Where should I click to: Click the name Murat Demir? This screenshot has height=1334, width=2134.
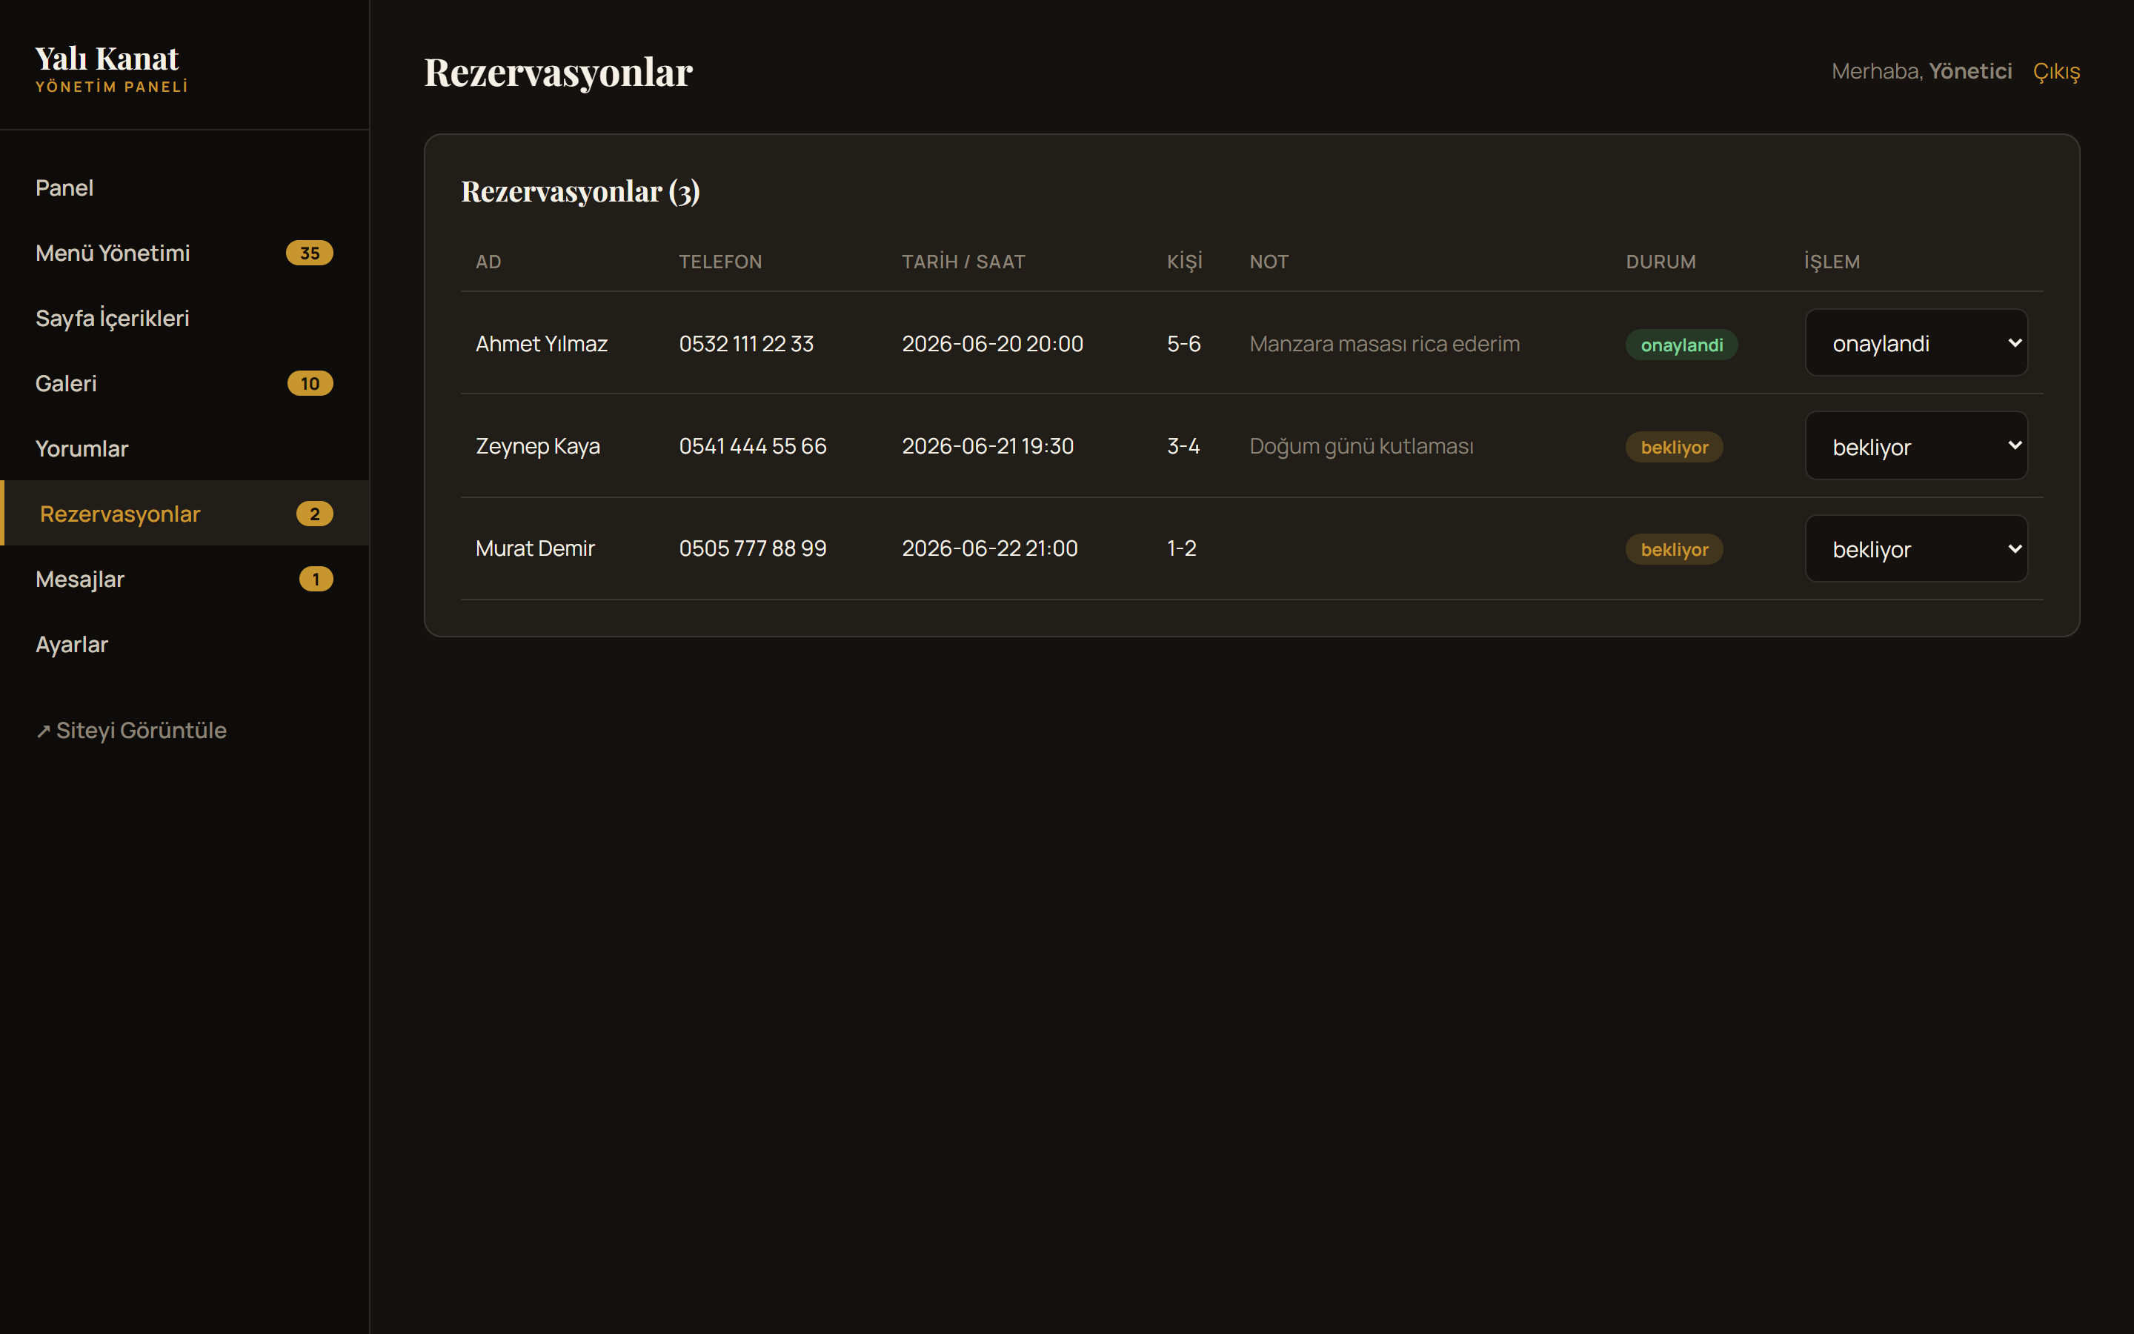point(535,548)
